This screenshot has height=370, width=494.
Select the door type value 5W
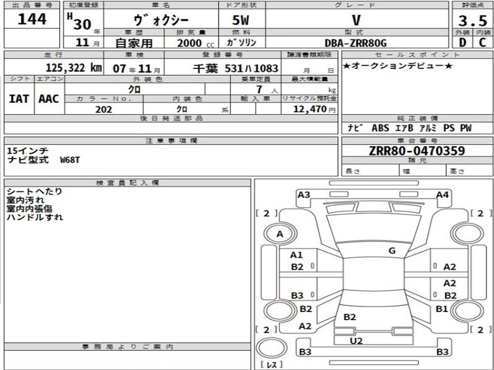240,20
